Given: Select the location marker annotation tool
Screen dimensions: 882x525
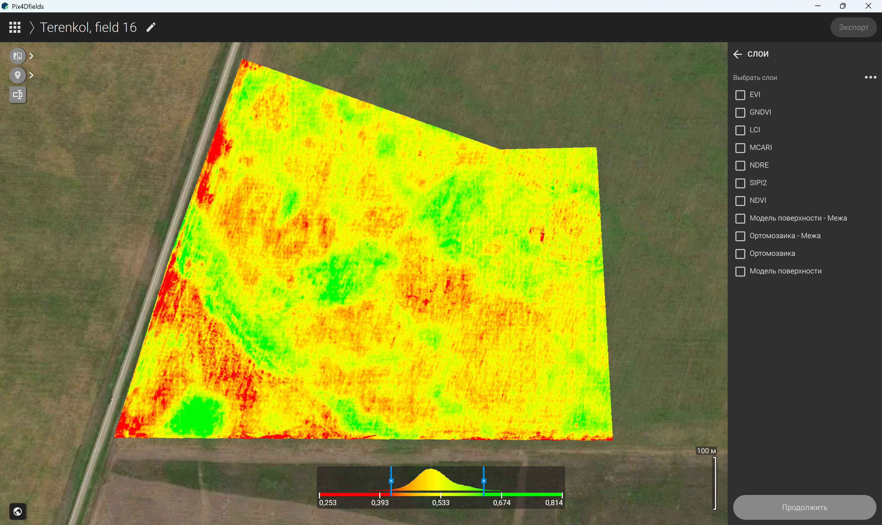Looking at the screenshot, I should [17, 75].
